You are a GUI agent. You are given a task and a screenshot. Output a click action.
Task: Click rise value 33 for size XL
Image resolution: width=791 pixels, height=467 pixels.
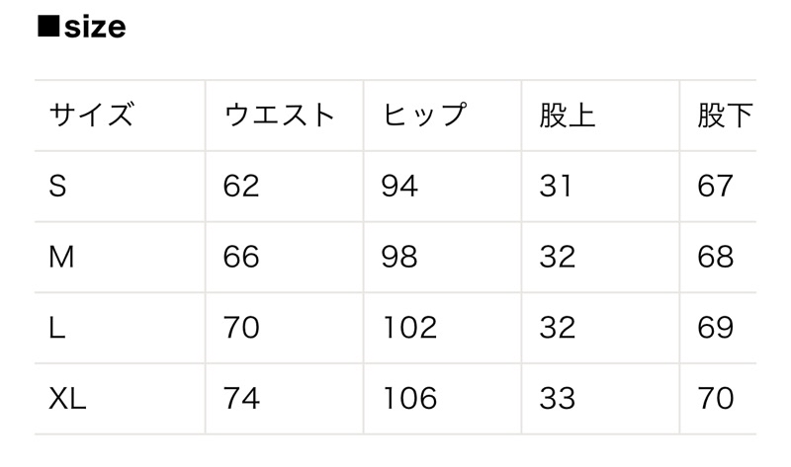click(558, 399)
